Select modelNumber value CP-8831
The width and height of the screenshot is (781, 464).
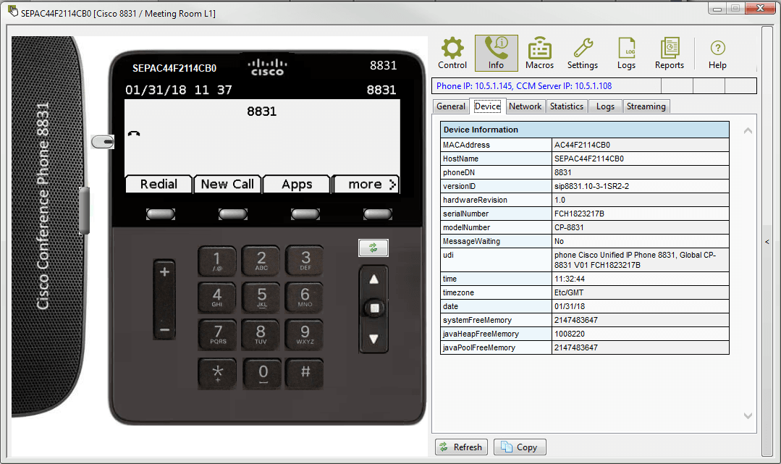(569, 227)
